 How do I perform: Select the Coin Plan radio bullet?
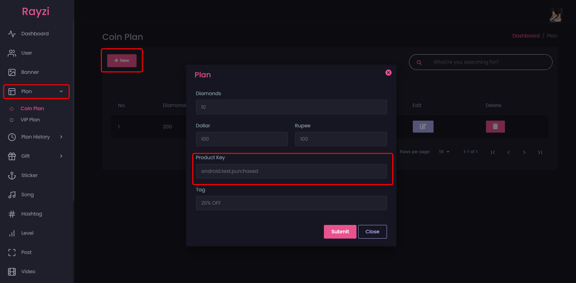[x=12, y=109]
